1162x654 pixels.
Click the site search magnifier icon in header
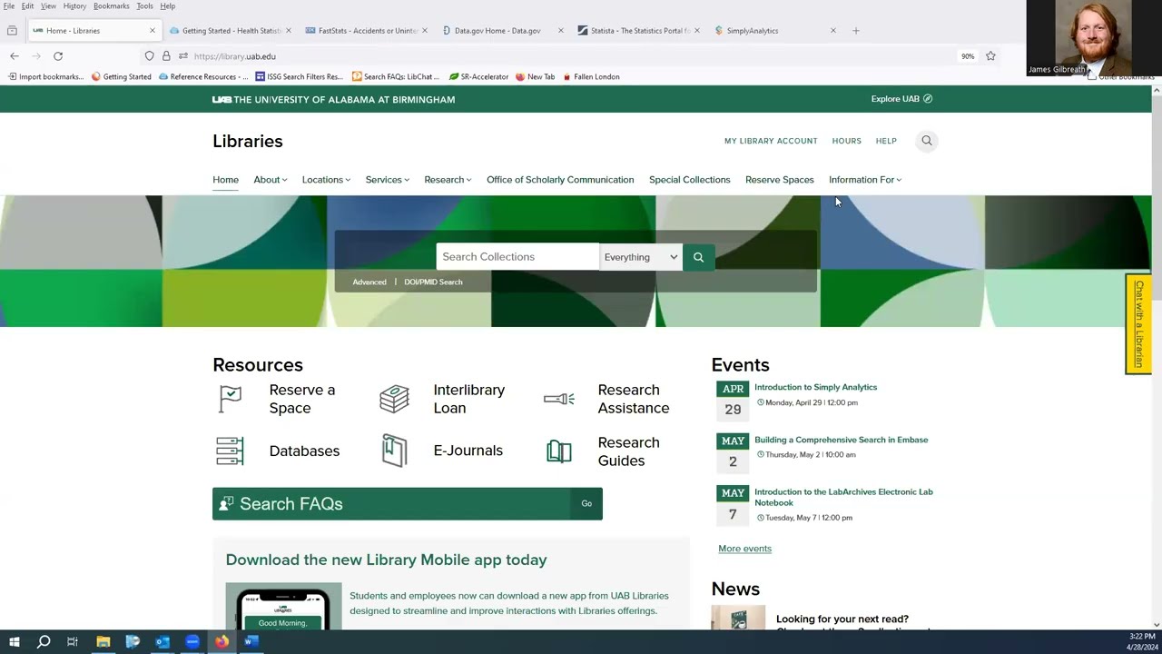(927, 141)
